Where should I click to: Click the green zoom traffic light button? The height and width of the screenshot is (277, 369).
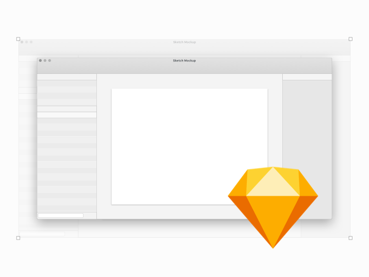point(50,60)
